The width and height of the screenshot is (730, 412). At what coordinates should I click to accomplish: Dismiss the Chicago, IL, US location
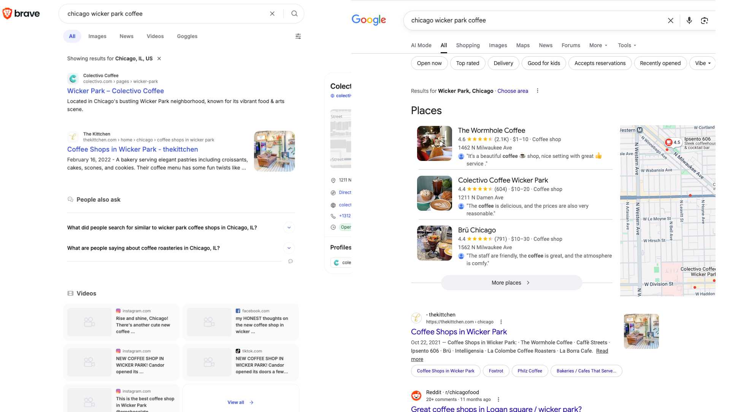click(x=159, y=59)
